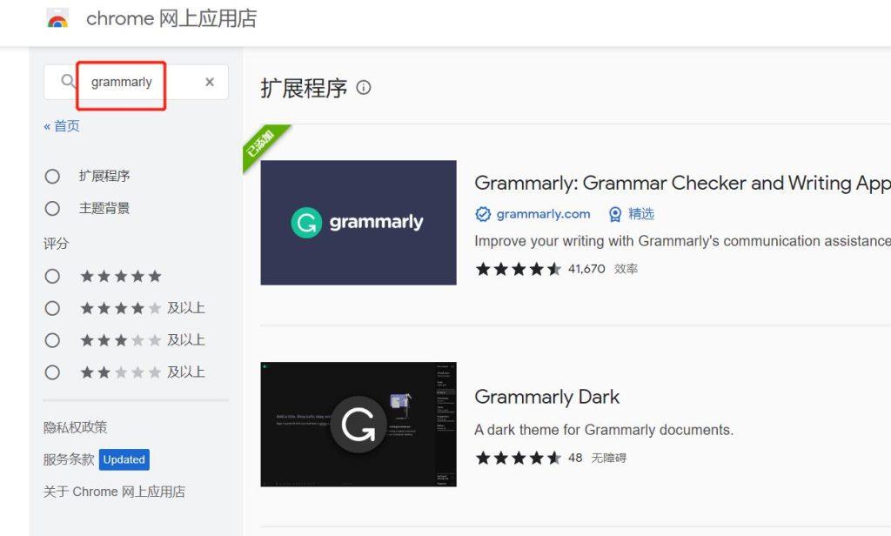This screenshot has height=536, width=891.
Task: Click 服务条款 with the Updated badge
Action: click(x=68, y=459)
